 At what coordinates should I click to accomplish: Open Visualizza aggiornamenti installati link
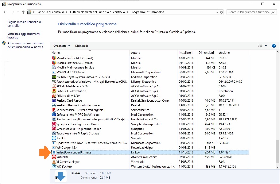pyautogui.click(x=24, y=36)
